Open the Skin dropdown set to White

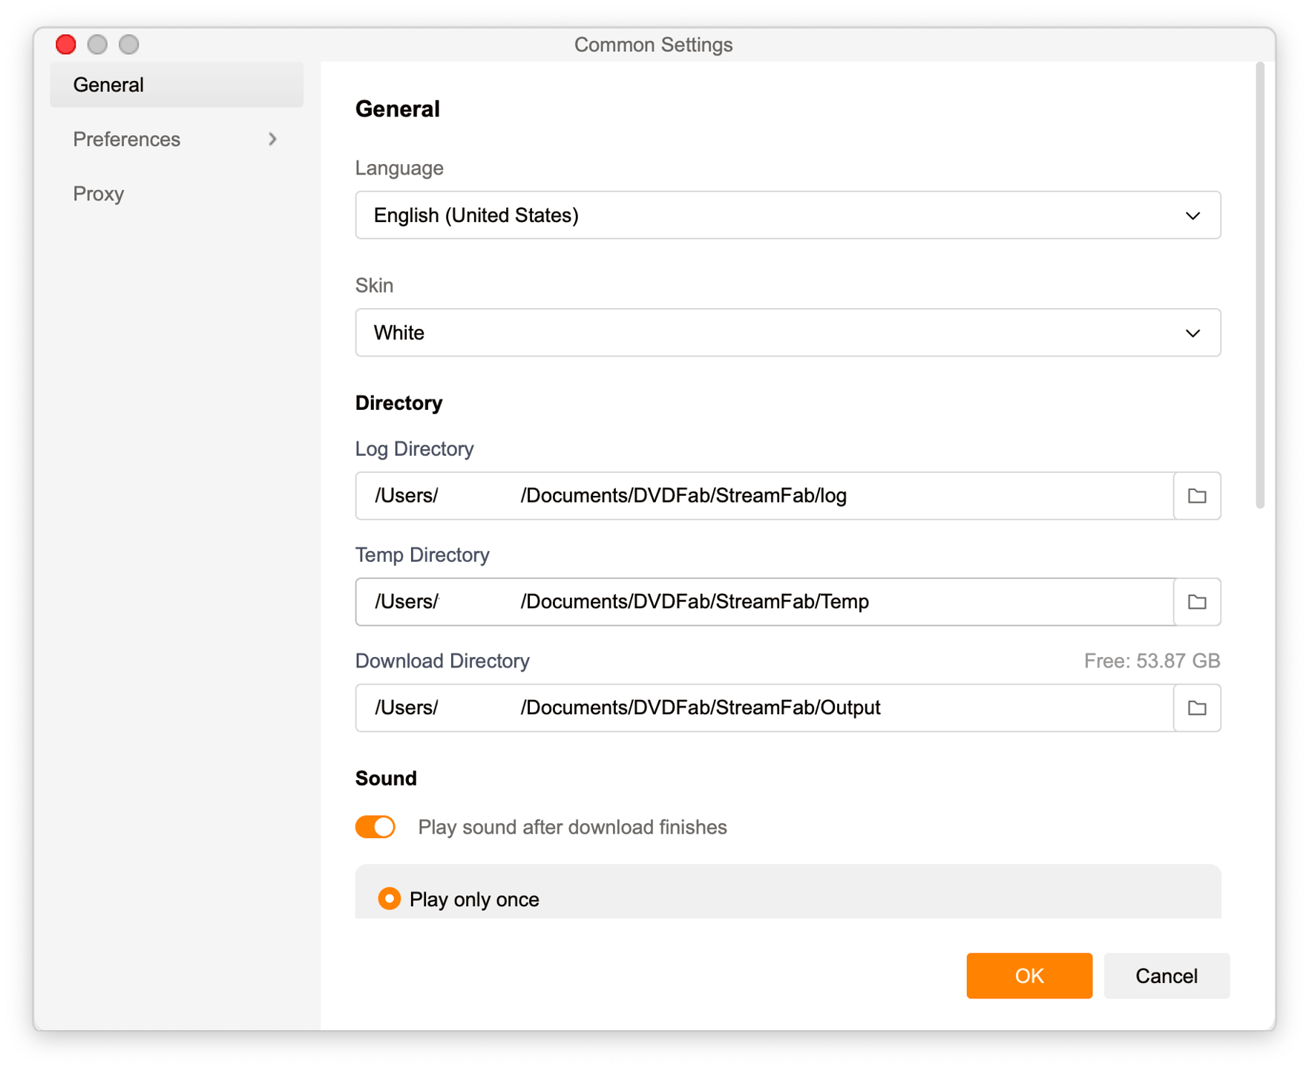(787, 333)
